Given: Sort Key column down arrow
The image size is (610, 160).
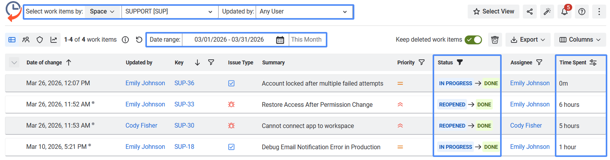Looking at the screenshot, I should click(x=197, y=62).
